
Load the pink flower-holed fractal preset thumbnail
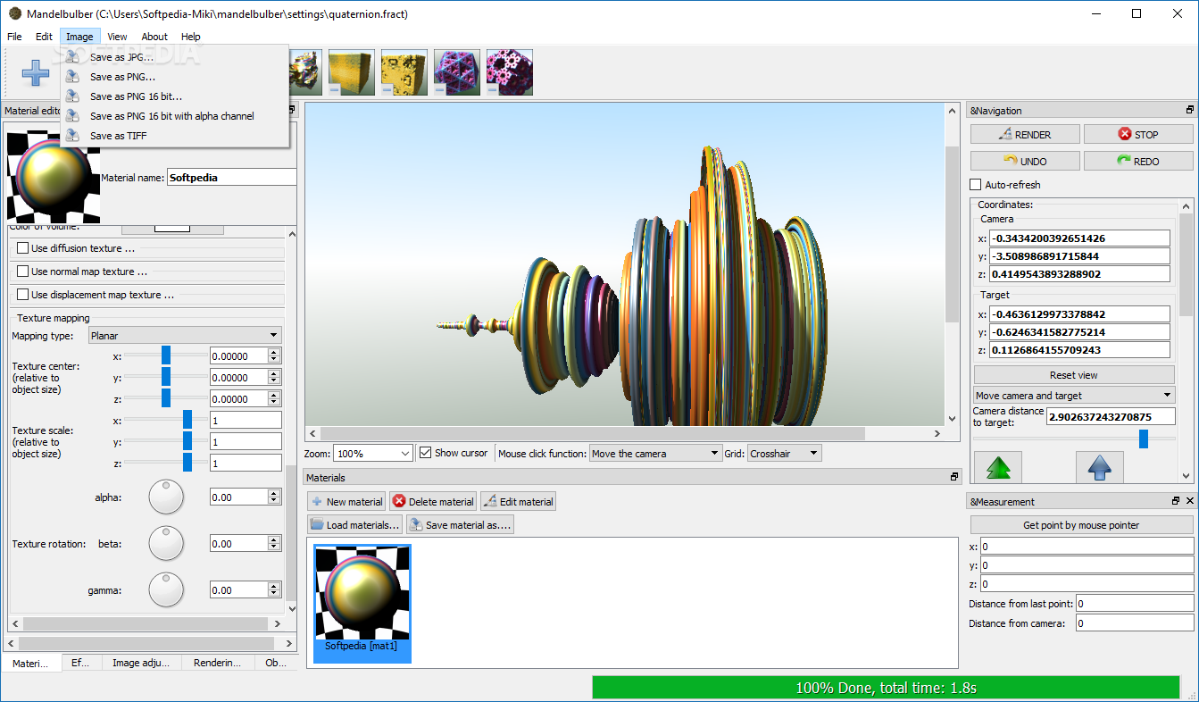509,72
